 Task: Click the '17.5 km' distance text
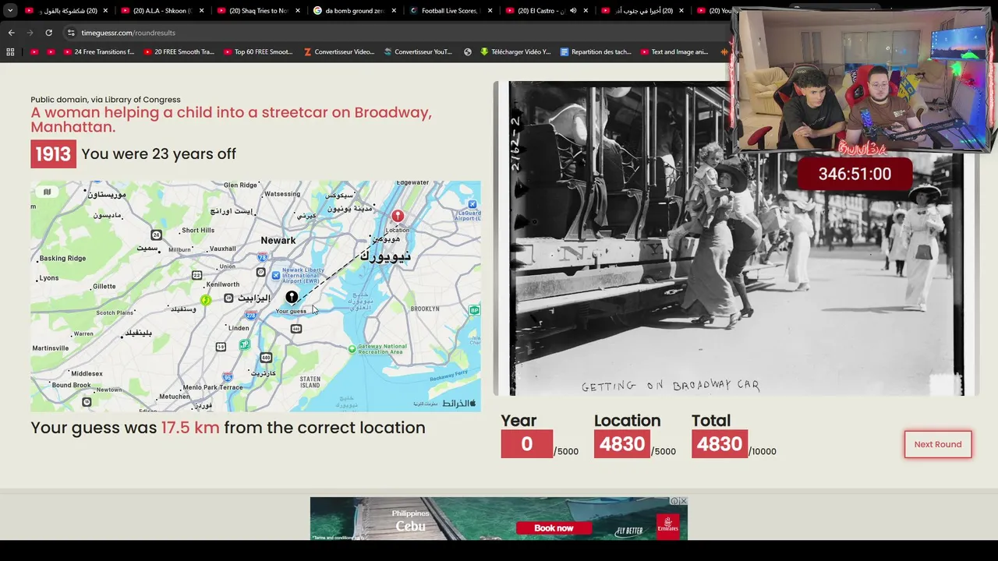pyautogui.click(x=190, y=428)
